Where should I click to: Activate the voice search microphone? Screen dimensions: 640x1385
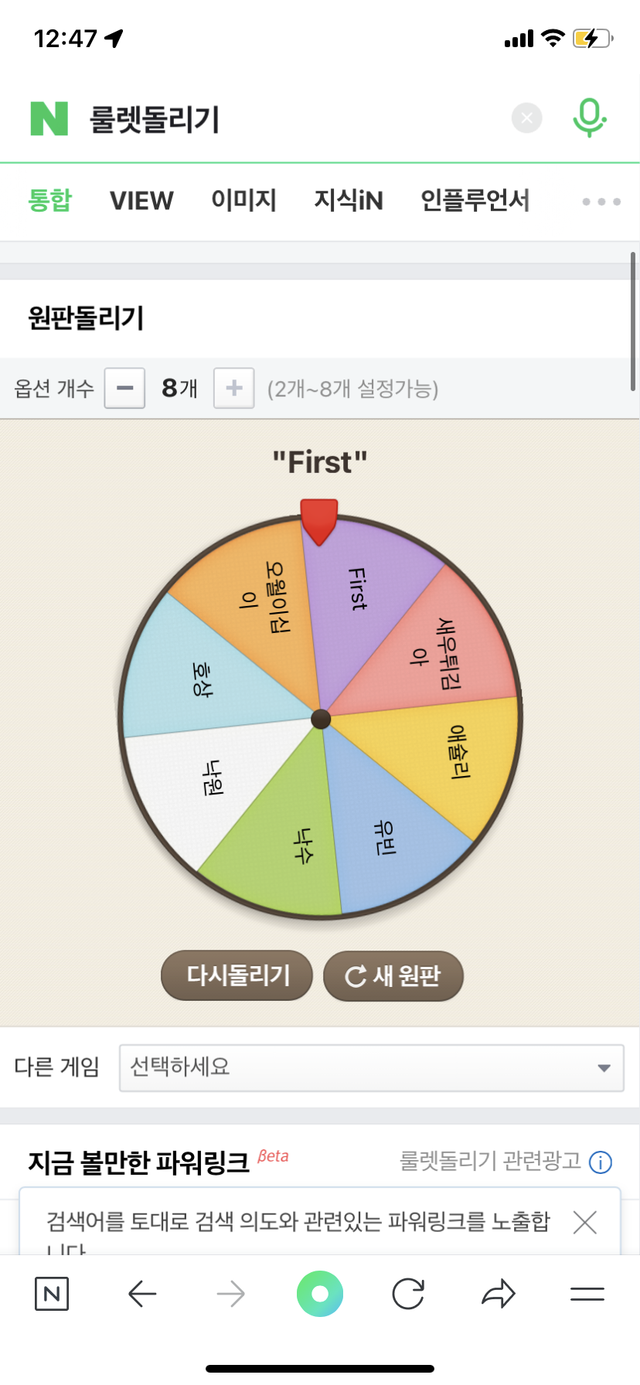tap(589, 118)
